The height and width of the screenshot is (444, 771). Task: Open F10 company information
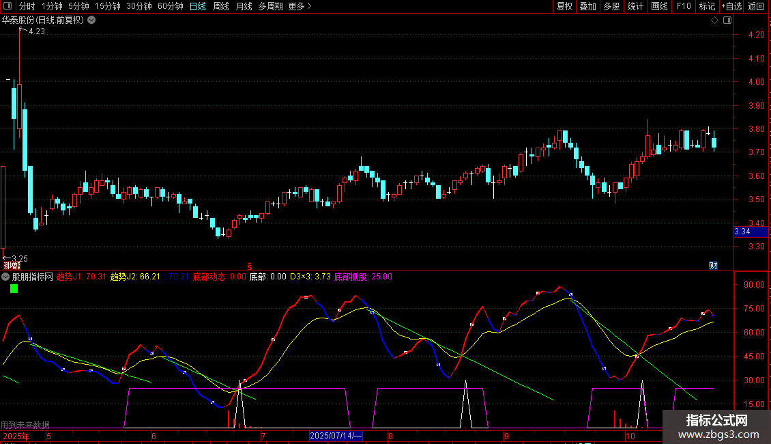click(684, 6)
